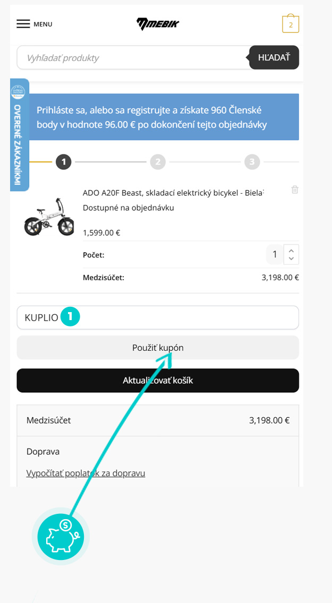Select checkout step 3 circle
The height and width of the screenshot is (603, 332).
pos(252,162)
